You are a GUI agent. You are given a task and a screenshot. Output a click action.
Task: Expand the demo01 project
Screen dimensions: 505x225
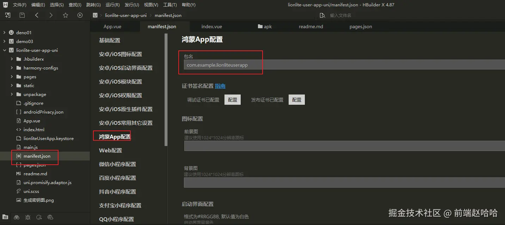point(5,32)
